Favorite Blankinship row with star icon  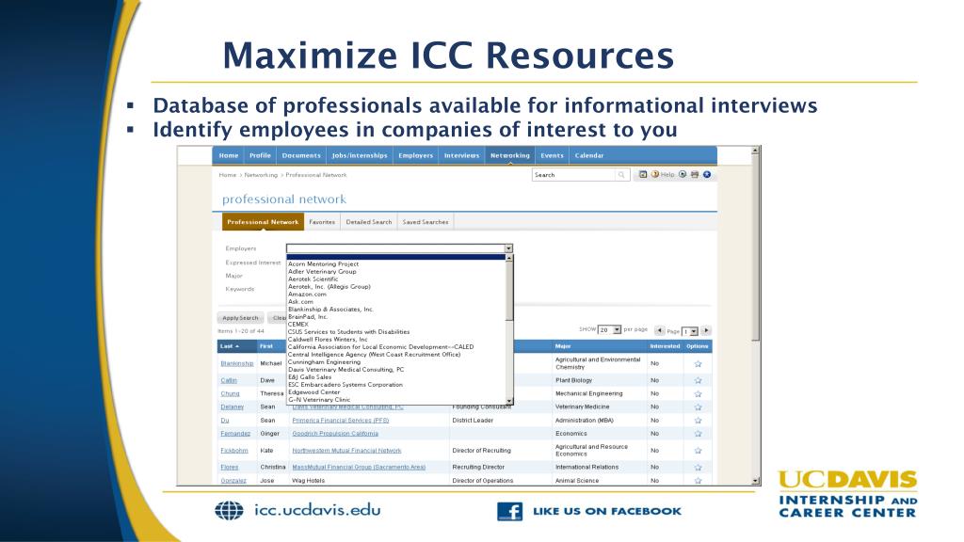(x=698, y=364)
